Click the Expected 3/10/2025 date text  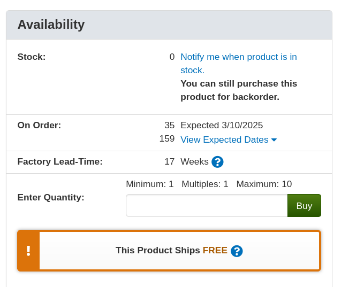click(x=222, y=125)
